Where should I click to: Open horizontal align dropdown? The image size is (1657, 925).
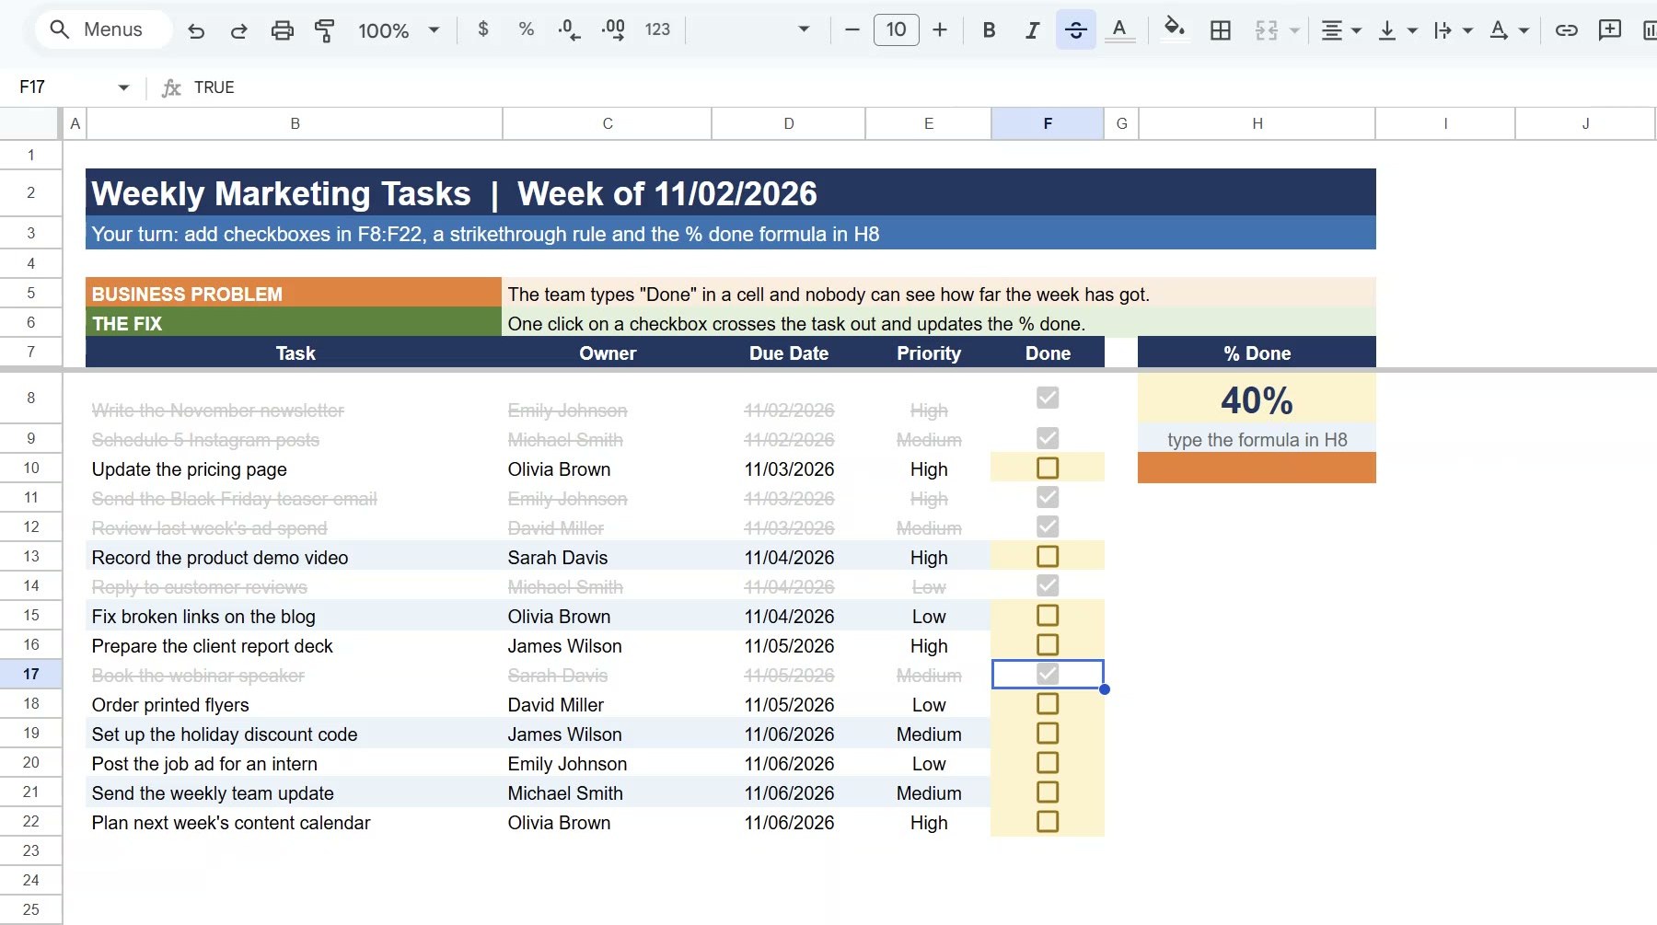click(1340, 30)
